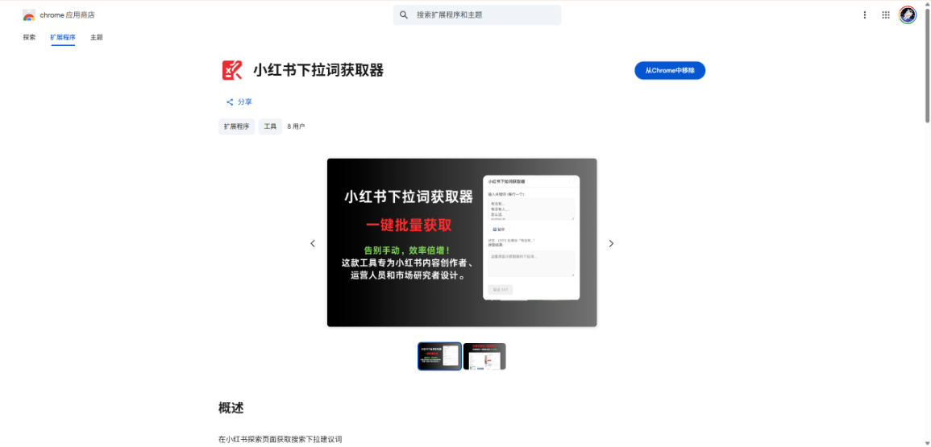
Task: Switch to the 扩展程序 tab
Action: [63, 37]
